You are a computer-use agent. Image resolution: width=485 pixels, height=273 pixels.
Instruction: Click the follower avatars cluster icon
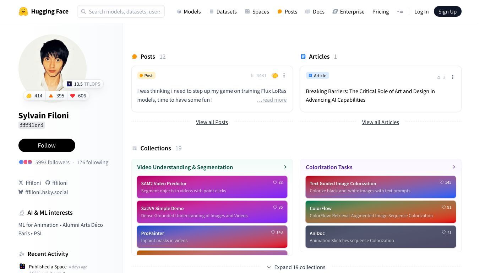(x=26, y=162)
